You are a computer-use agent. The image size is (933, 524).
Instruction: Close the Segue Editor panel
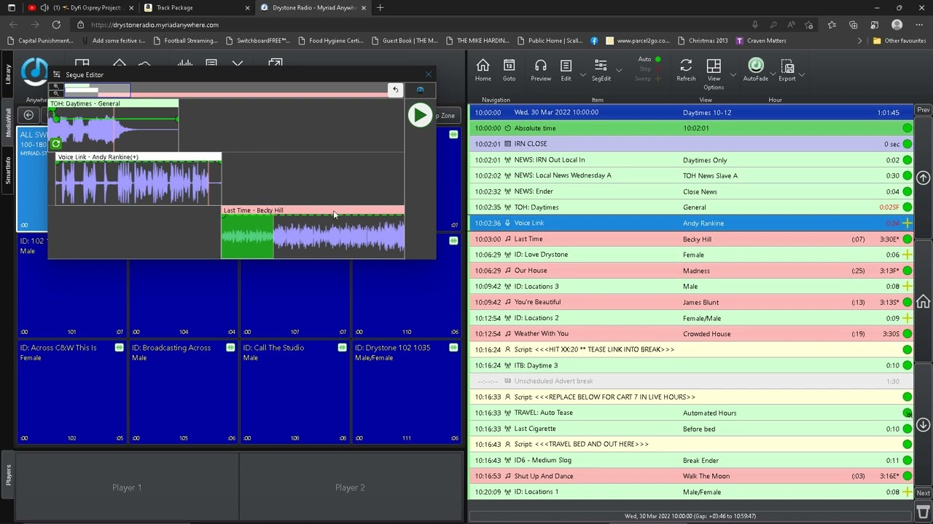(x=429, y=74)
